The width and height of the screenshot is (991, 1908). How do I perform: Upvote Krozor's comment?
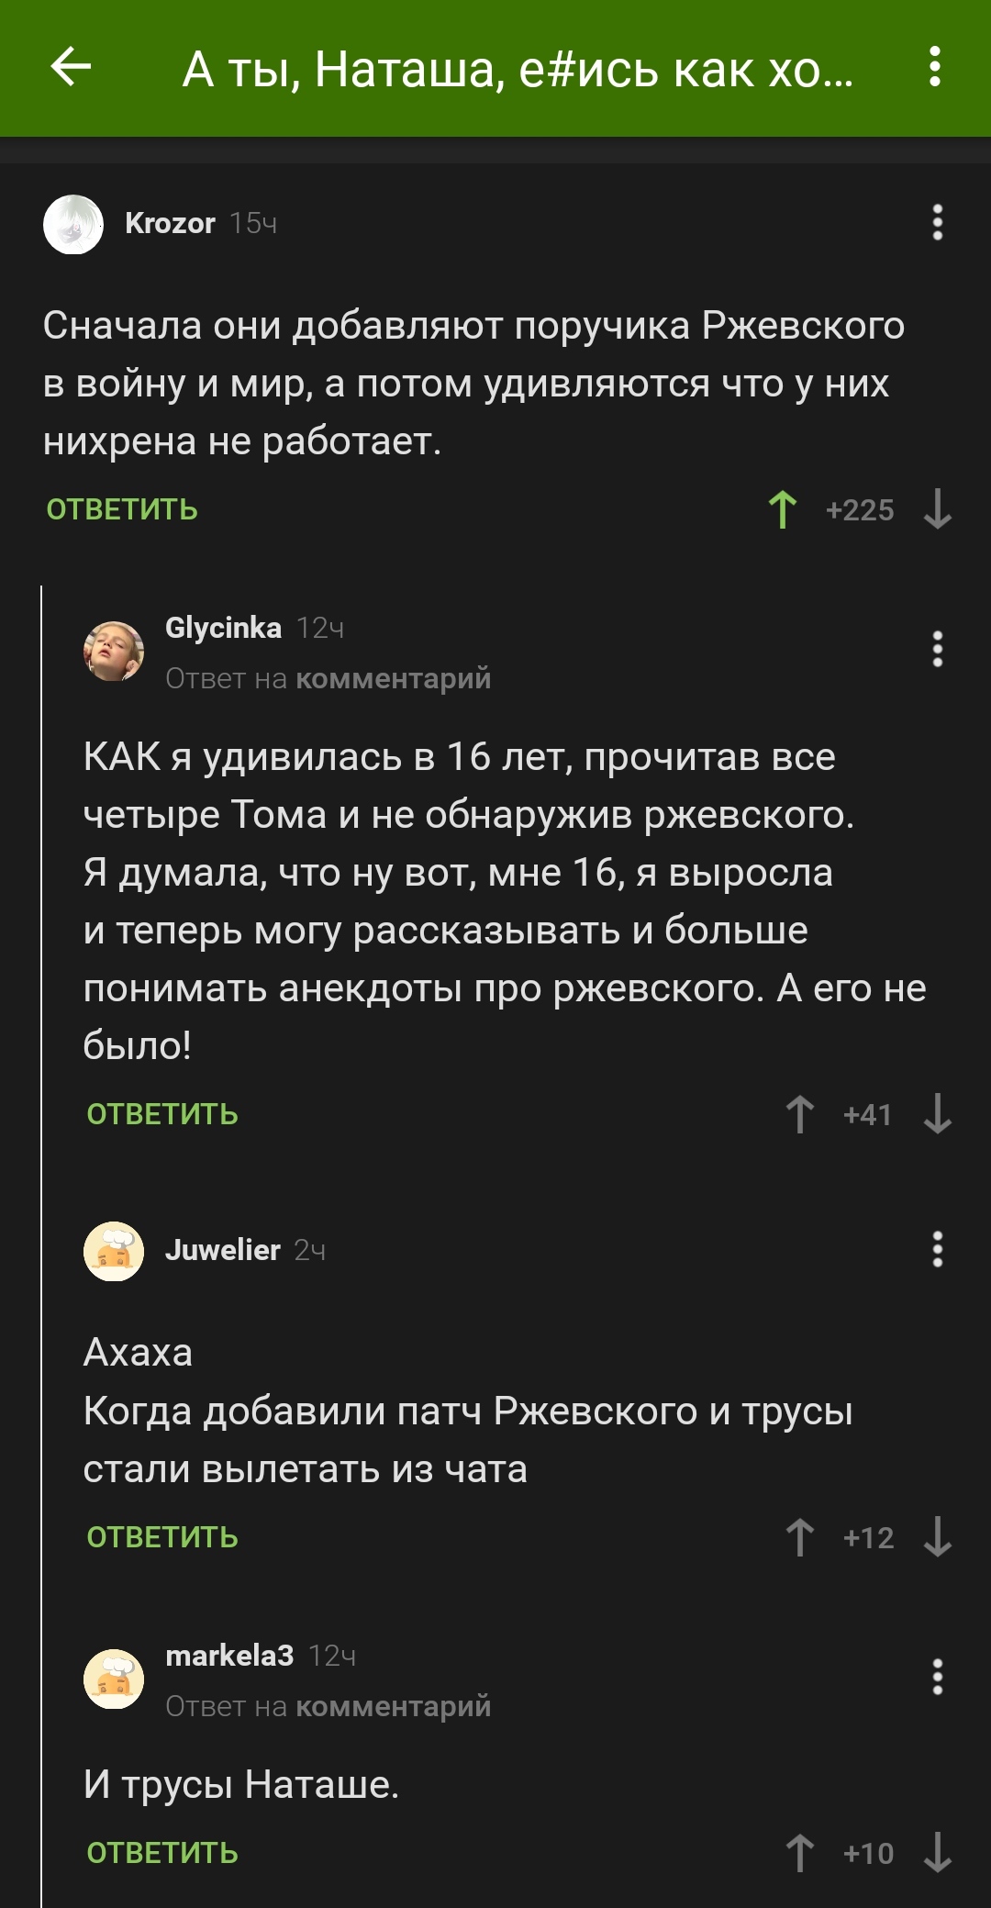point(783,509)
